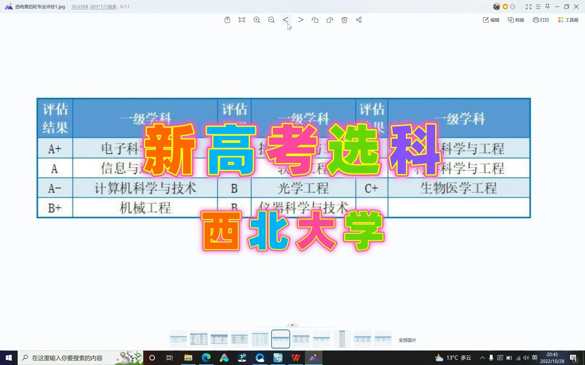Open the hamburger menu in title bar

pos(538,6)
